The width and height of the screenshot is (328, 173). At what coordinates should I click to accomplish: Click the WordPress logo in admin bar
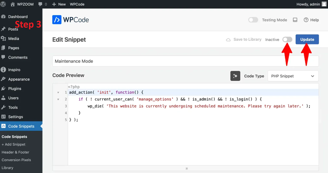(3, 4)
